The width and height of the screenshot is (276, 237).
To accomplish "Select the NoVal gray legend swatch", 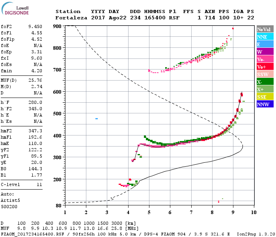I will click(x=265, y=29).
